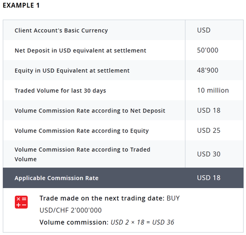Click the 48'900 equity value
Screen dimensions: 246x235
[x=208, y=70]
